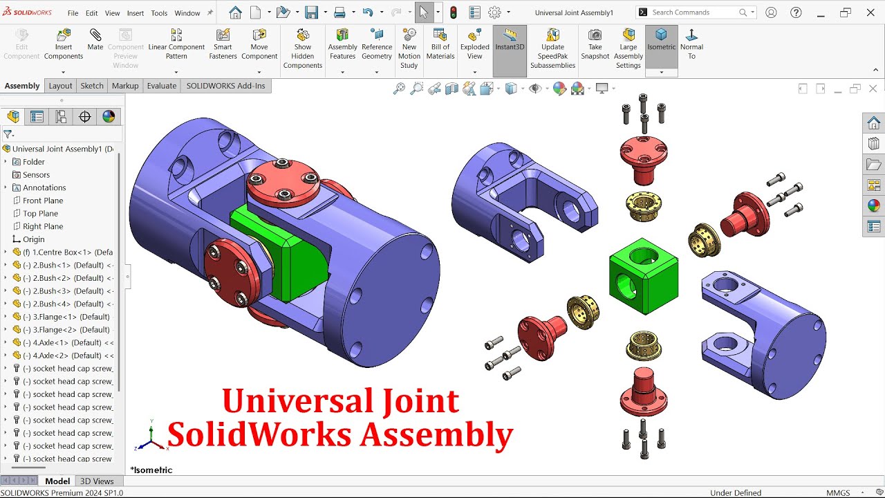The image size is (885, 498).
Task: Open Hide/Show Items eye icon
Action: pyautogui.click(x=534, y=89)
